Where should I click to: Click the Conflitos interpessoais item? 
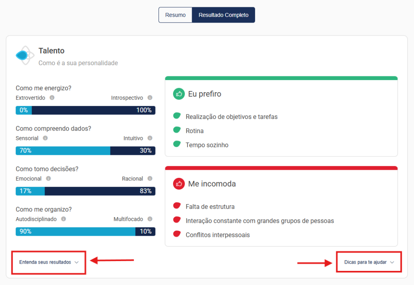coord(217,235)
